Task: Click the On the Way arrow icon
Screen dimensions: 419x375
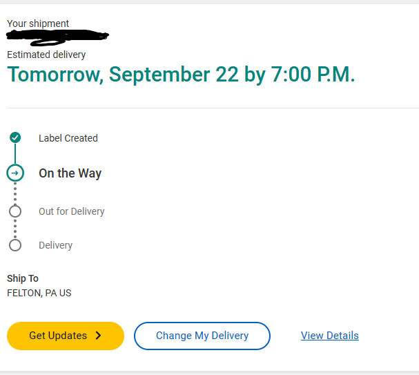Action: [15, 173]
